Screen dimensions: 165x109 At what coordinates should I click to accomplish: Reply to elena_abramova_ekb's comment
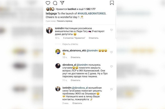point(75,57)
